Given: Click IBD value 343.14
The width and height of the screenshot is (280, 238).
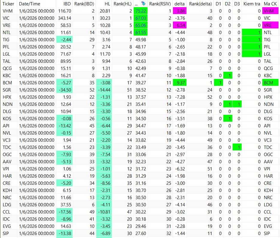Looking at the screenshot, I should click(x=64, y=18).
